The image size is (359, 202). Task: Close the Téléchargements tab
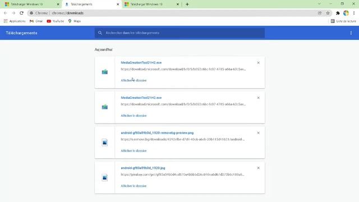(118, 4)
